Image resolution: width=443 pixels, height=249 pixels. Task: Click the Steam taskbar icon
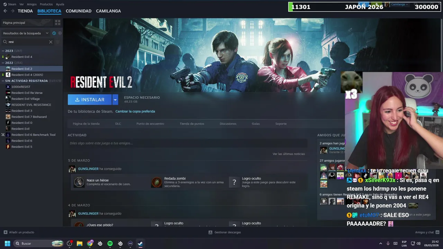(x=140, y=243)
